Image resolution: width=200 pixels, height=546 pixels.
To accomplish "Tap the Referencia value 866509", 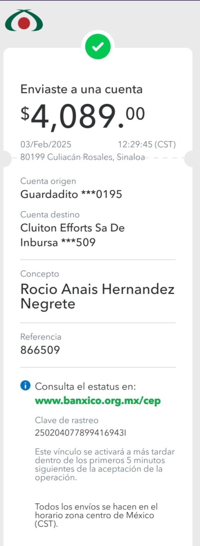I will pyautogui.click(x=40, y=350).
